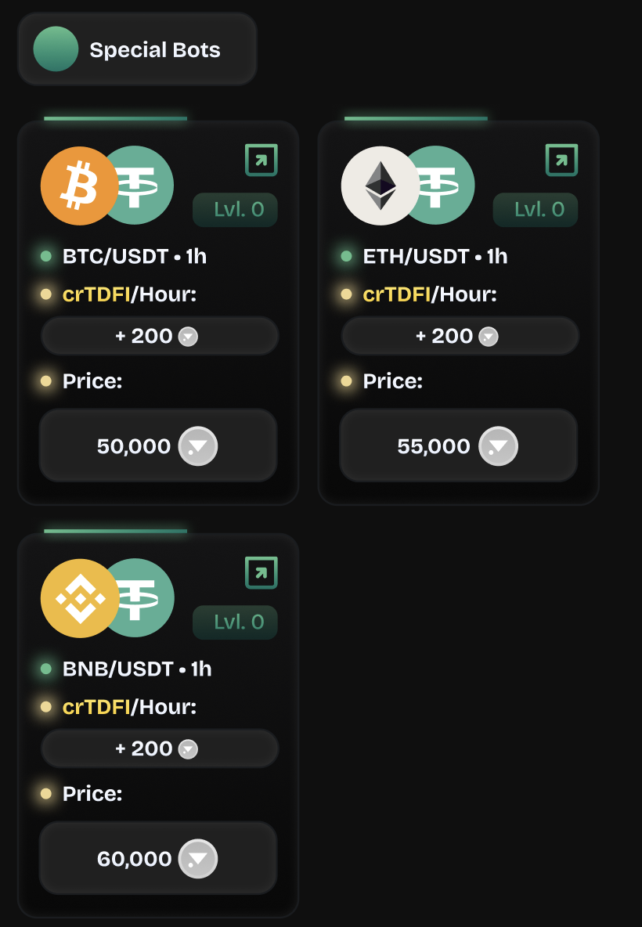Viewport: 642px width, 927px height.
Task: Click the BNB/USDT • 1h pair label
Action: pyautogui.click(x=137, y=669)
